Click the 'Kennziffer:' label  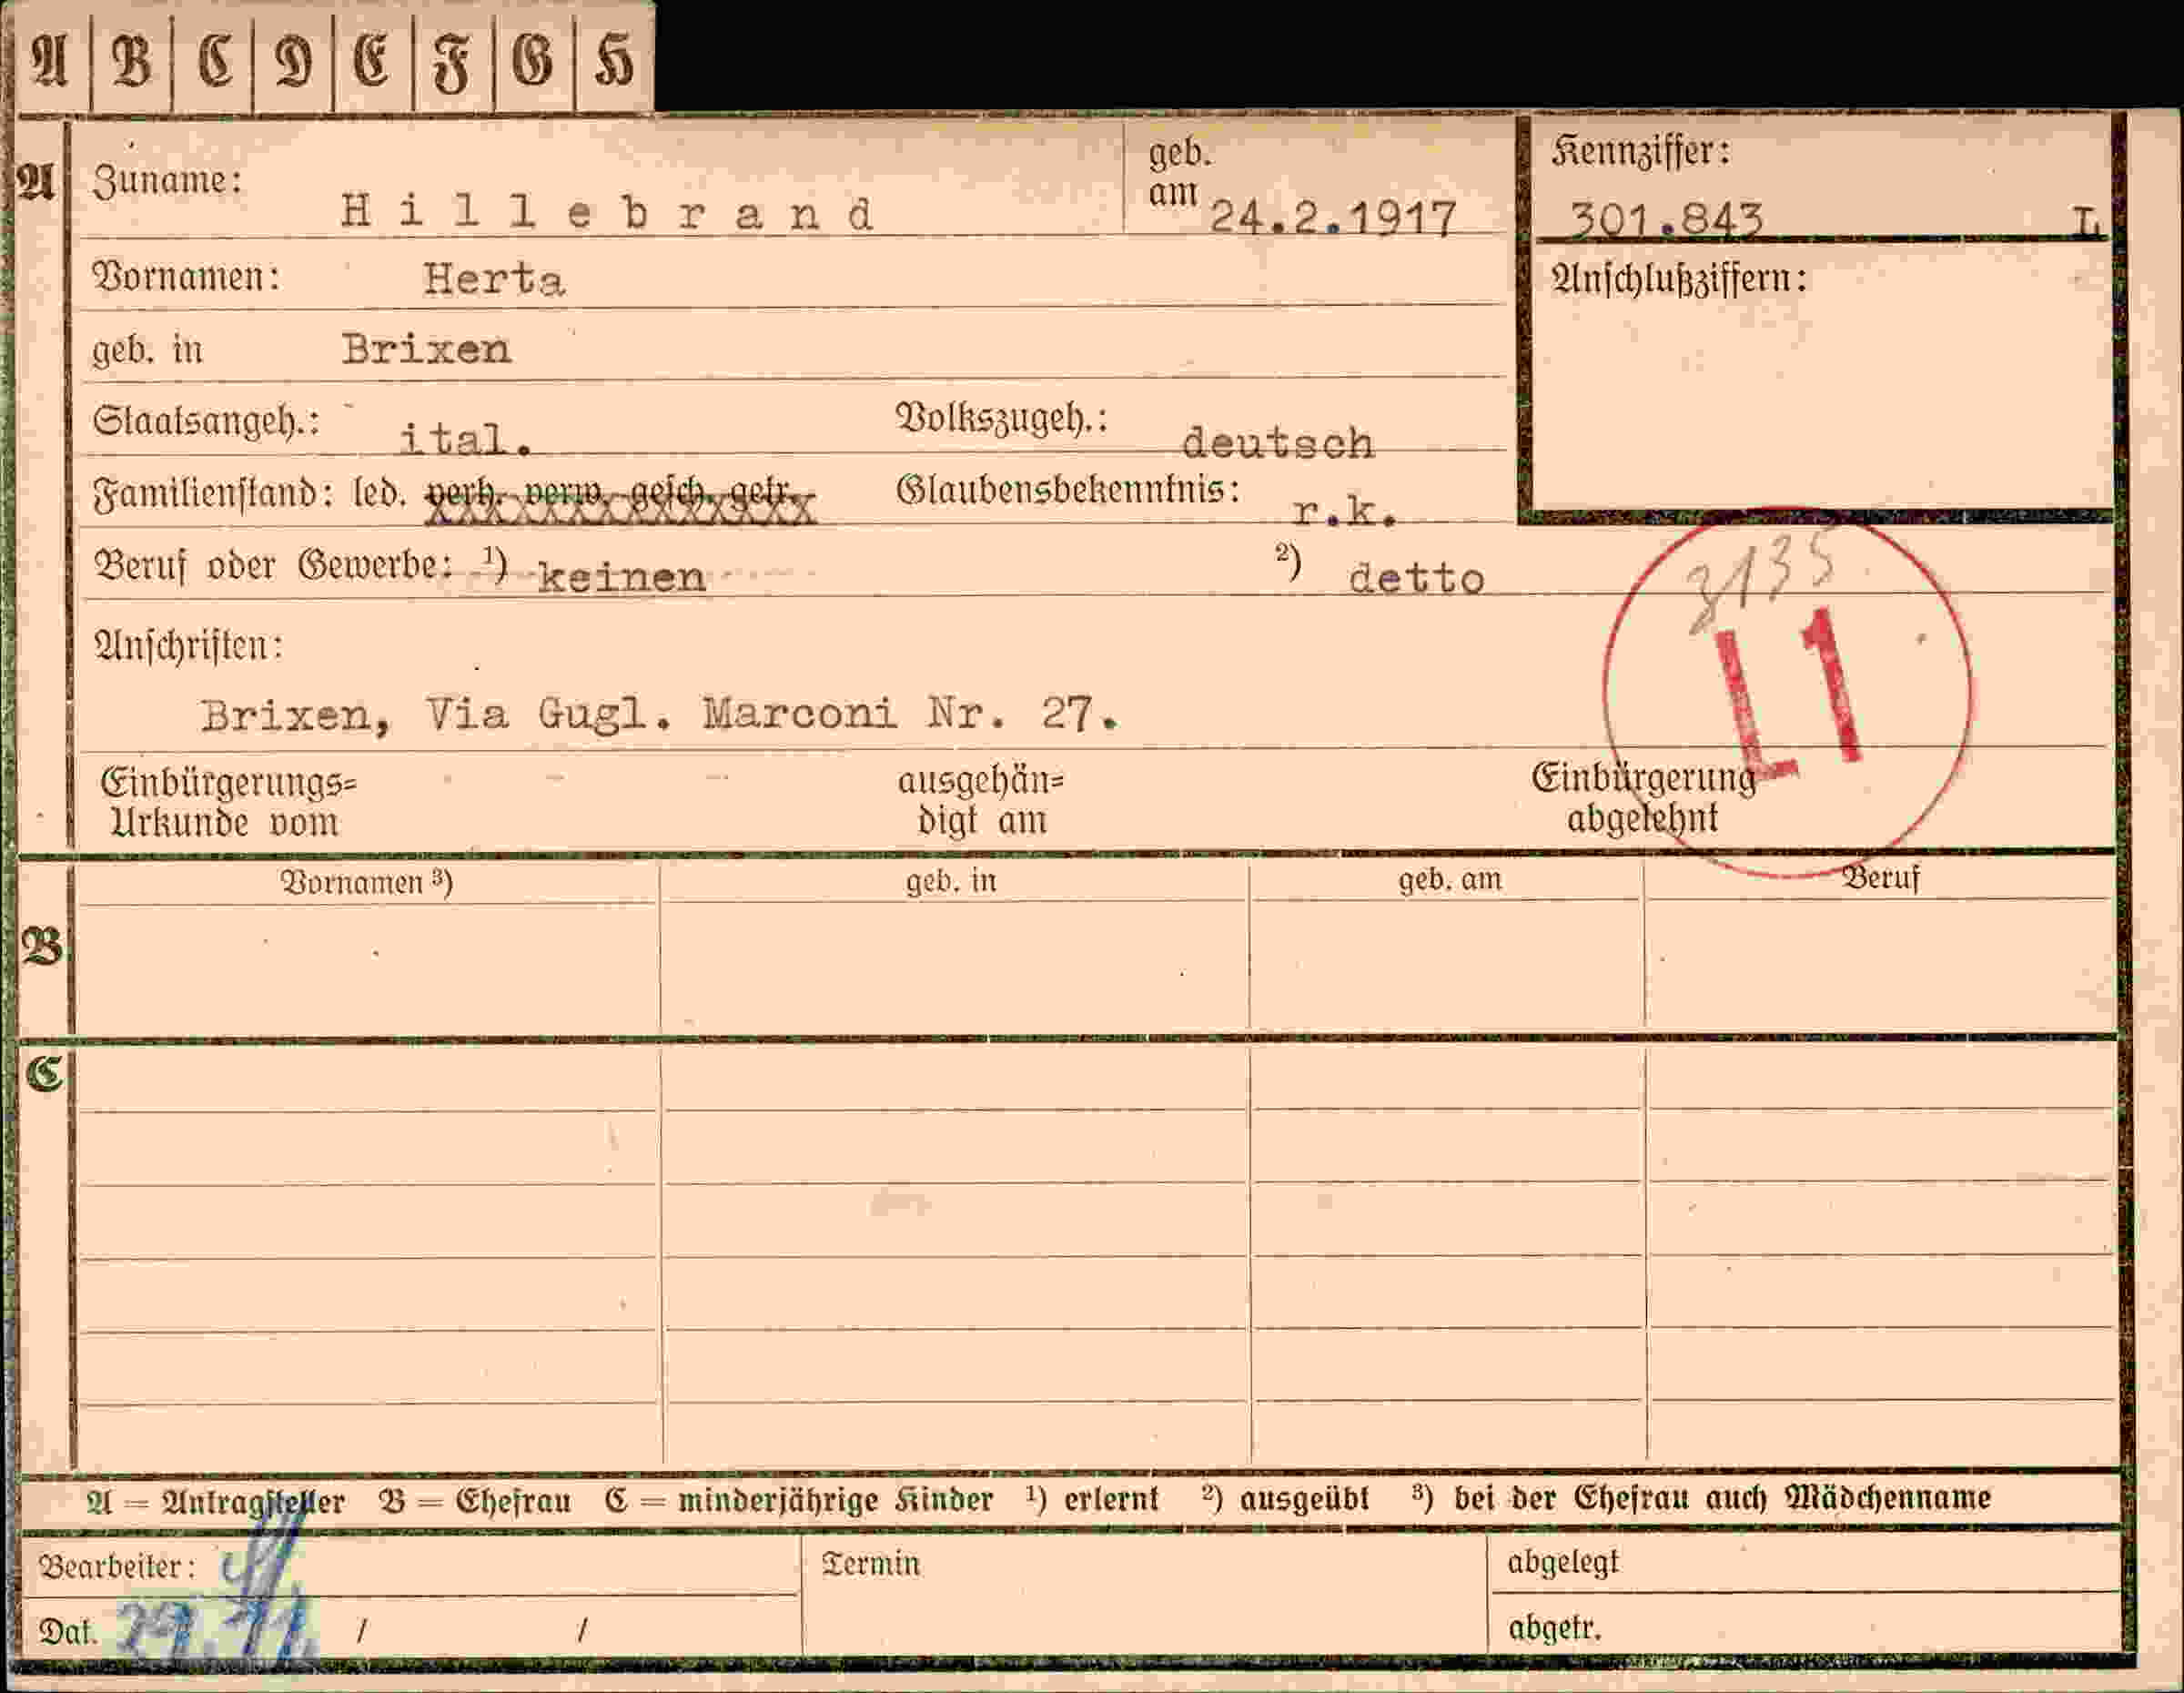coord(1640,153)
